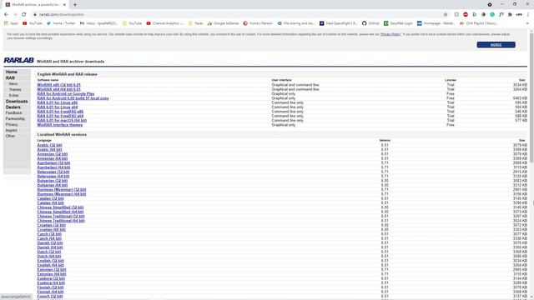Viewport: 534px width, 300px height.
Task: Bookmark this page with the star icon
Action: click(x=446, y=15)
